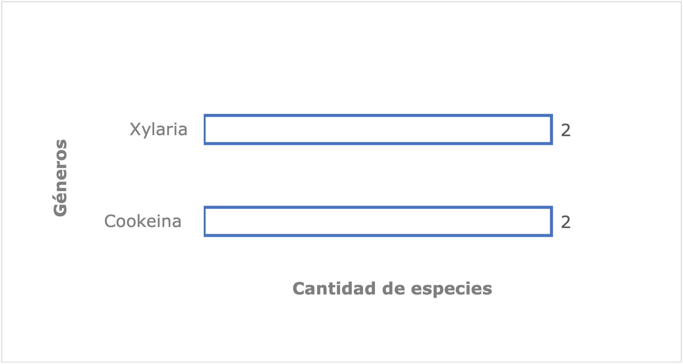Click the Cookeina category label
The height and width of the screenshot is (364, 683).
(x=143, y=221)
